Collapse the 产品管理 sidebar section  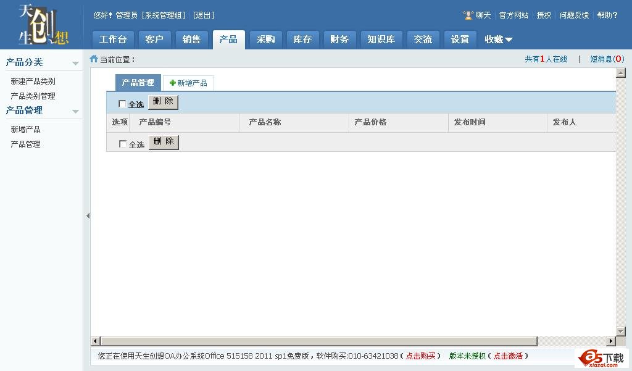[x=75, y=111]
